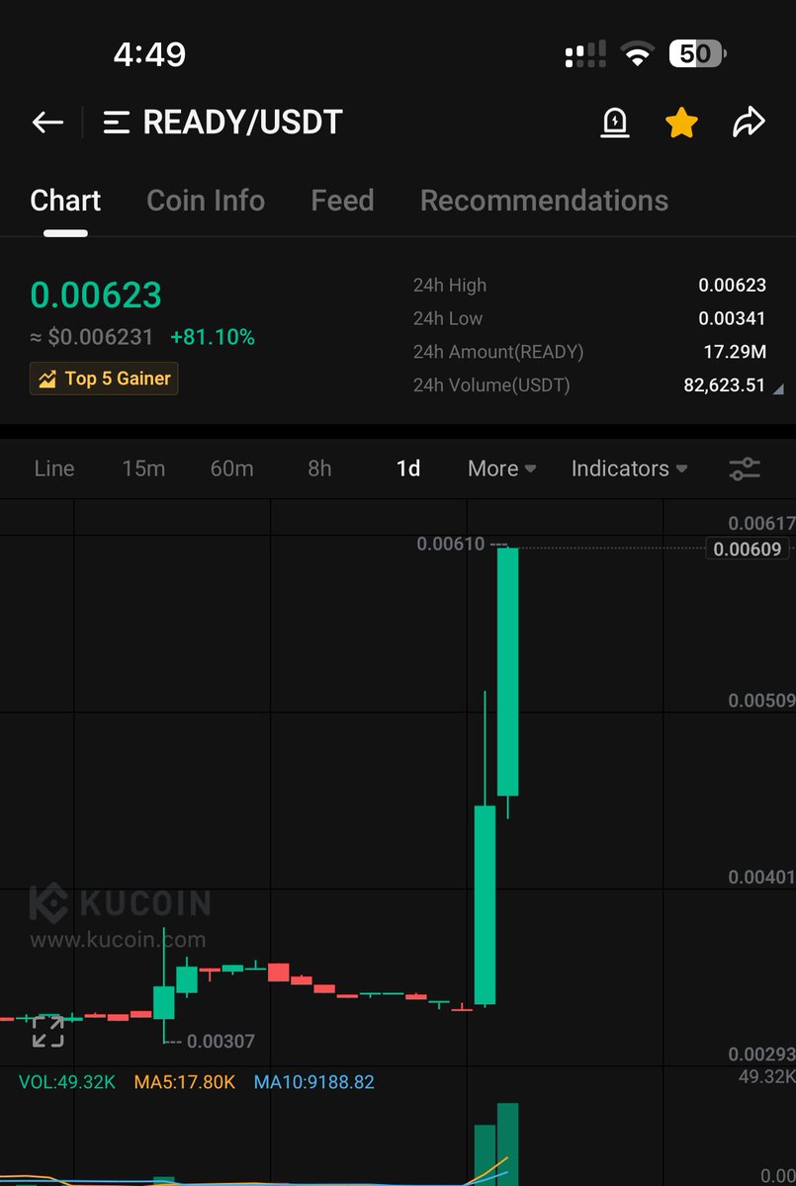Open the Feed tab
Screen dimensions: 796x1186
[x=342, y=201]
